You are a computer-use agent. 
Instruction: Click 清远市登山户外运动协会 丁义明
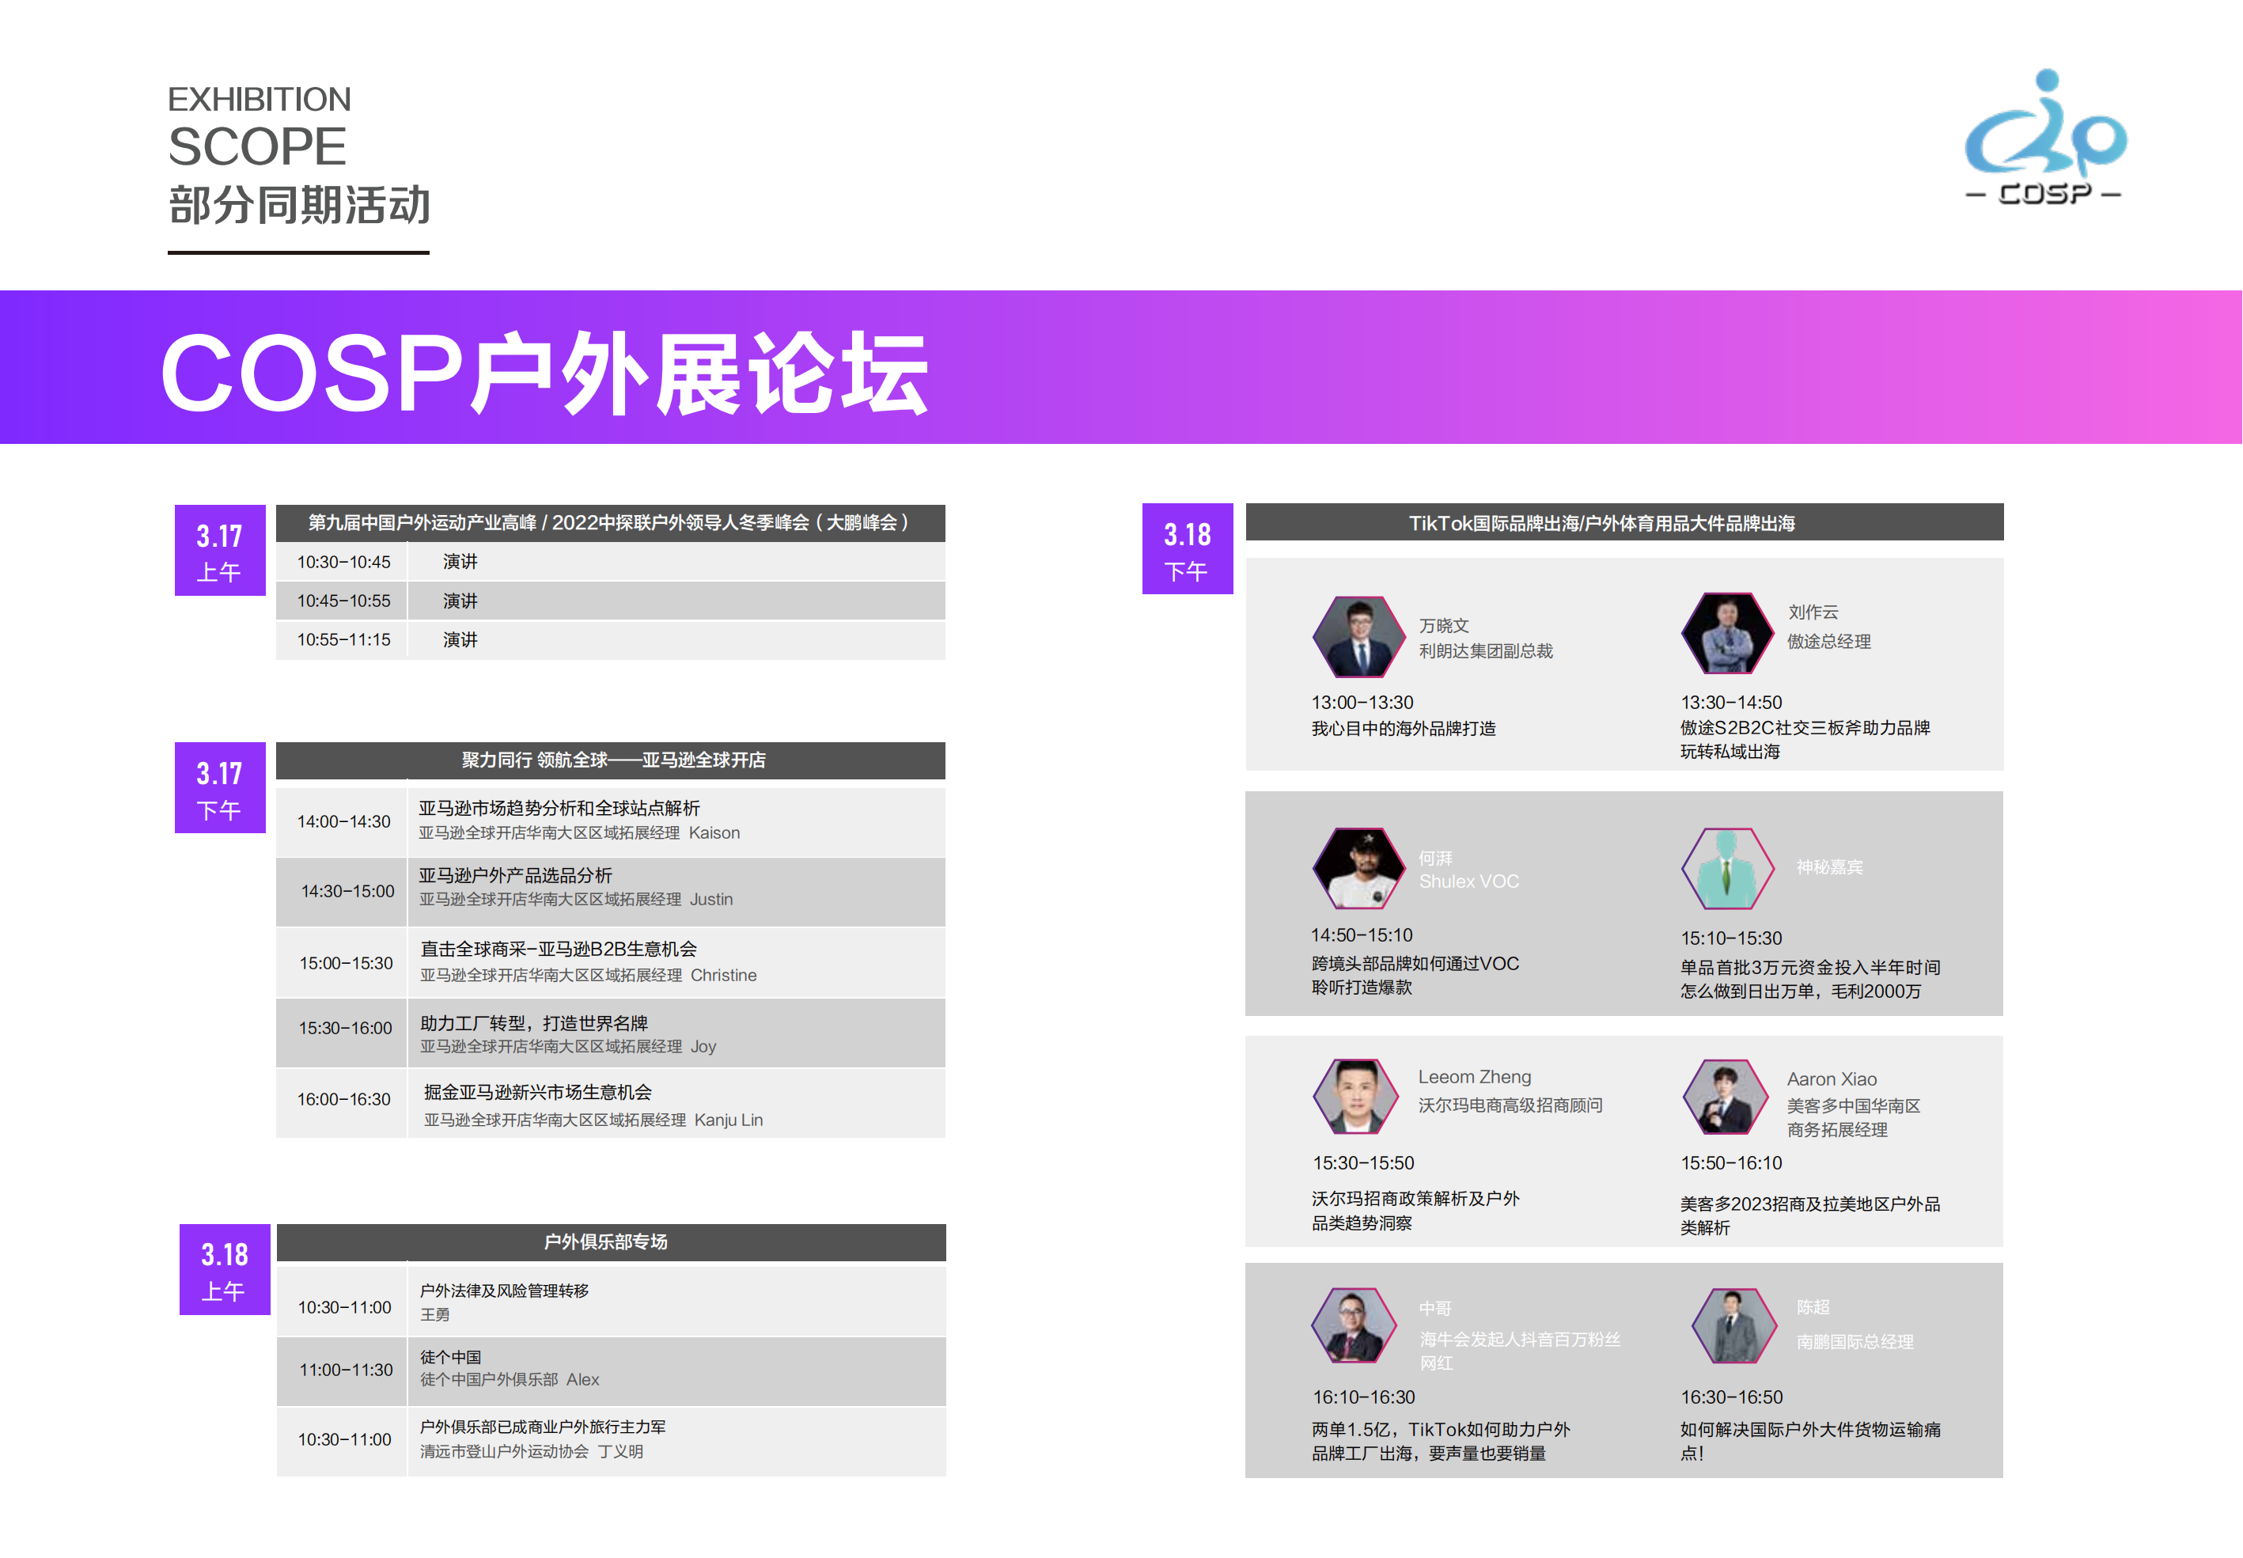click(531, 1453)
